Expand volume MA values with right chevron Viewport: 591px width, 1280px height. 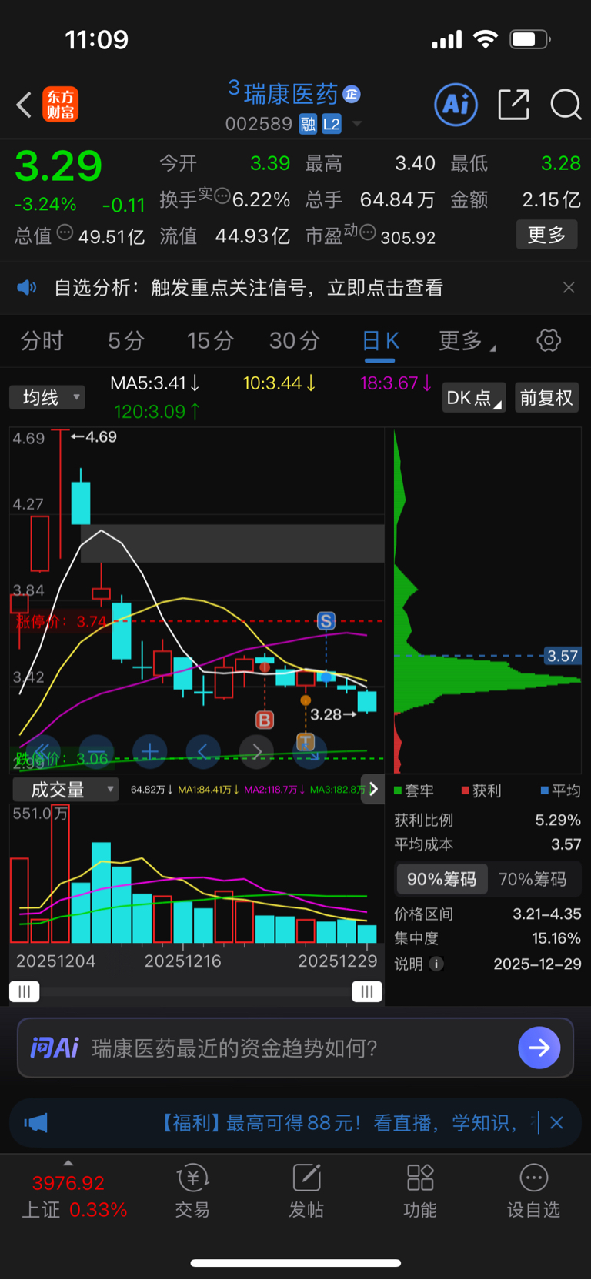(374, 788)
